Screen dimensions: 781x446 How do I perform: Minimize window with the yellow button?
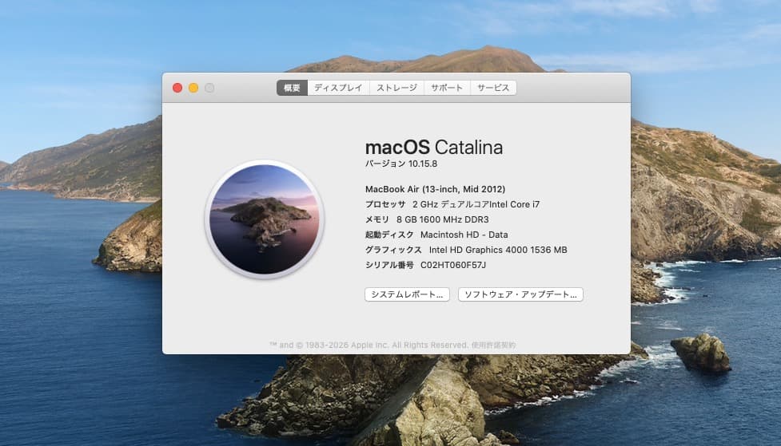pos(193,88)
